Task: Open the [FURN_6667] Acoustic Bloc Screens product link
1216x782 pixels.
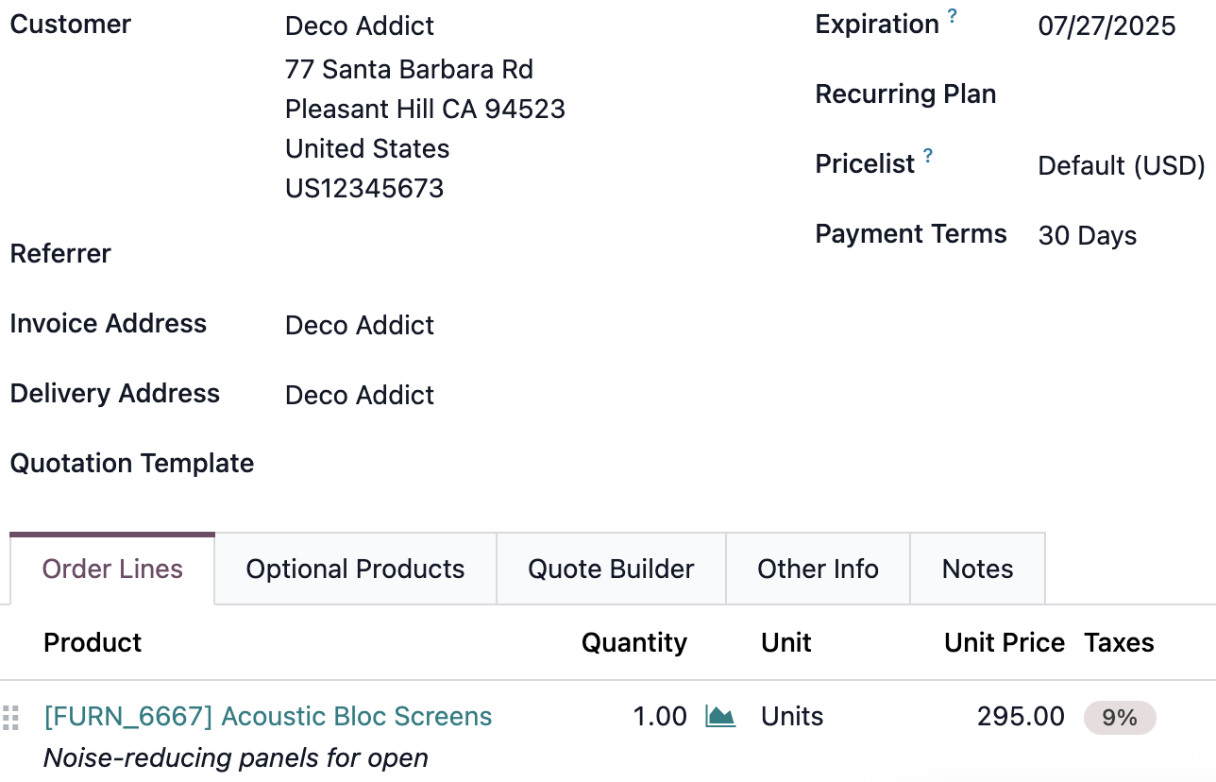Action: pyautogui.click(x=268, y=717)
